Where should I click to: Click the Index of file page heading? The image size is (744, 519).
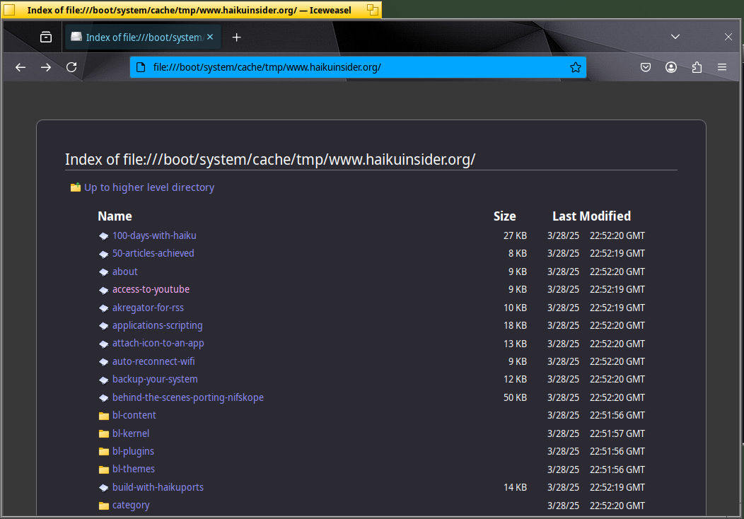point(270,160)
